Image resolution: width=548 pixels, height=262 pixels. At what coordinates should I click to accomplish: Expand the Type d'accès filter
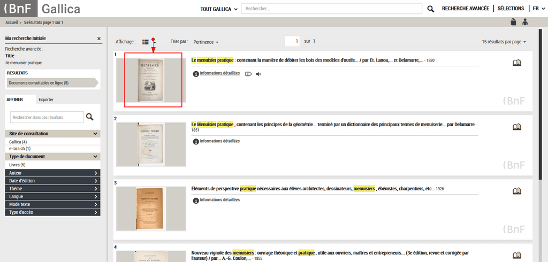pyautogui.click(x=53, y=212)
